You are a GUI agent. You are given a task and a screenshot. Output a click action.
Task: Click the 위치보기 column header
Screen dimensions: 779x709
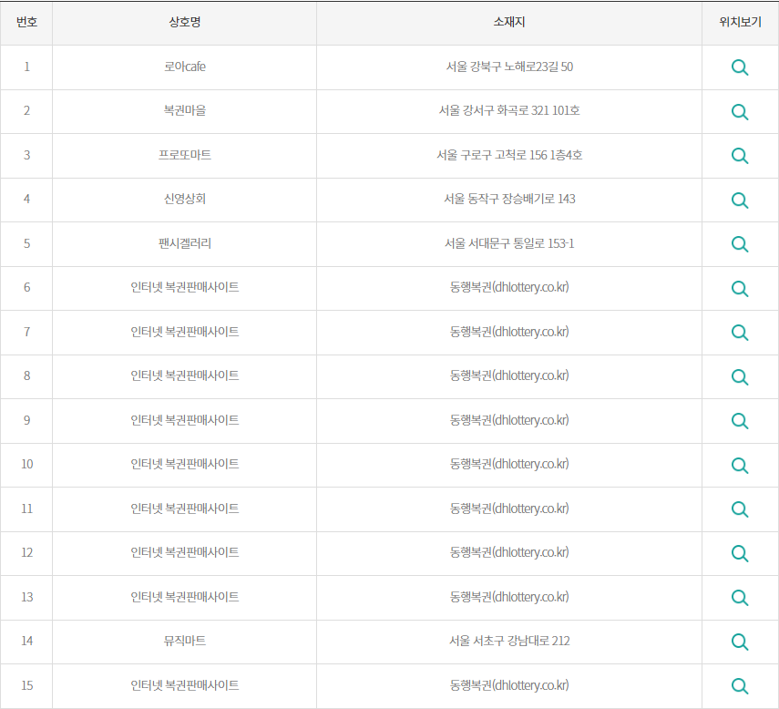tap(739, 23)
